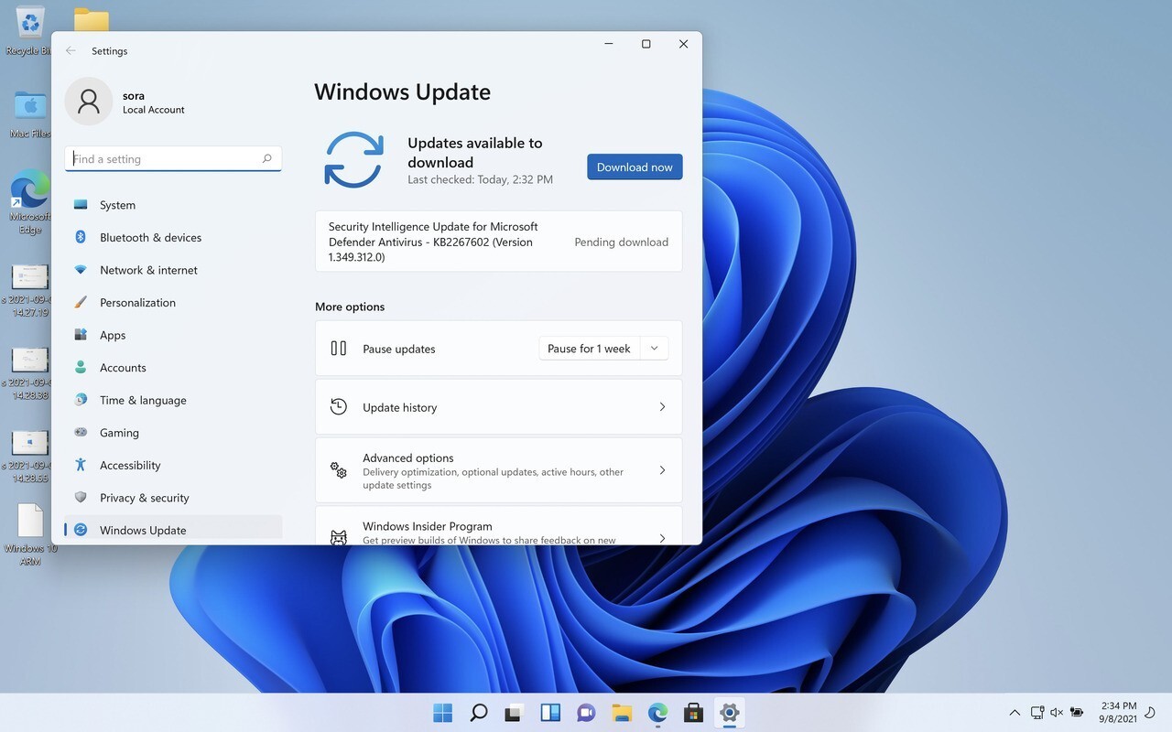Click the Last checked: Today, 2:32 PM text

point(480,179)
